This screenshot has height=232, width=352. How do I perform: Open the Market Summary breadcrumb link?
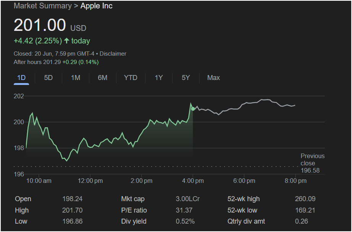tap(43, 6)
